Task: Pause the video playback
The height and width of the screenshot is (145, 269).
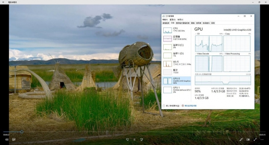Action: (134, 139)
